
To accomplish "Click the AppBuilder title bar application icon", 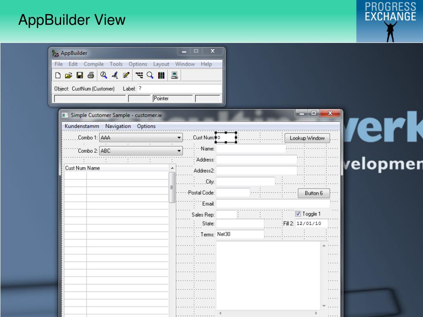I will tap(55, 53).
